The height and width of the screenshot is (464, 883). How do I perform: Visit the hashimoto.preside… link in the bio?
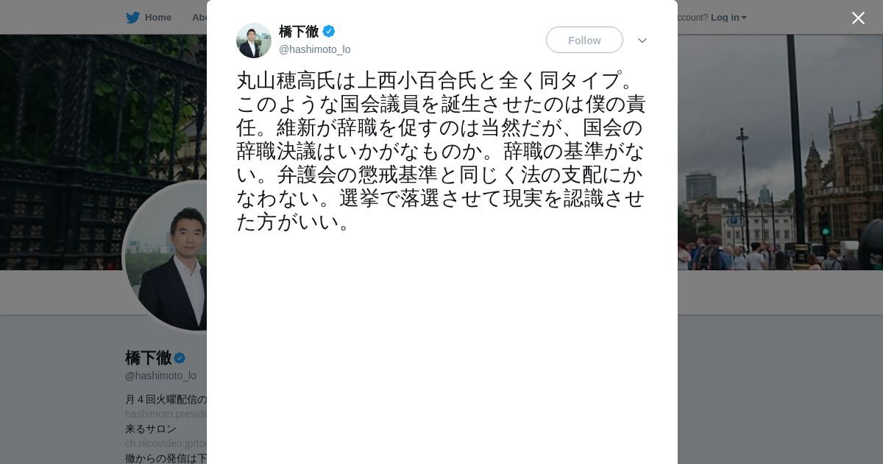click(x=166, y=414)
